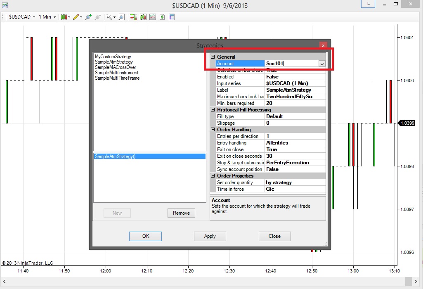This screenshot has height=289, width=423.
Task: Click the L link button in title bar
Action: point(368,4)
